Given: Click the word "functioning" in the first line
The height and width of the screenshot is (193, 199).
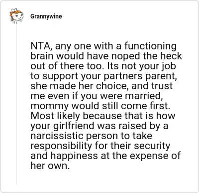Looking at the screenshot, I should 150,46.
